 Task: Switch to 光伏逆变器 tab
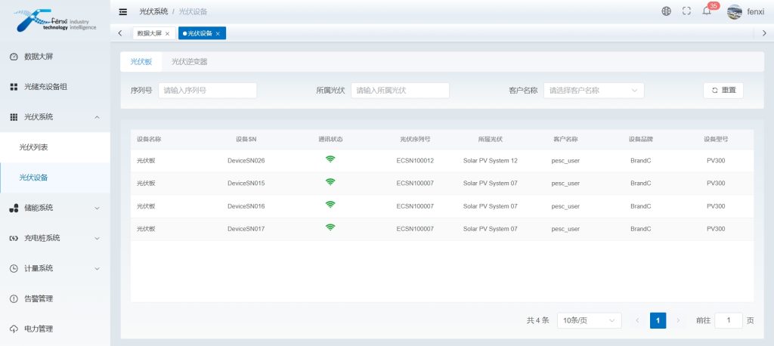point(189,62)
